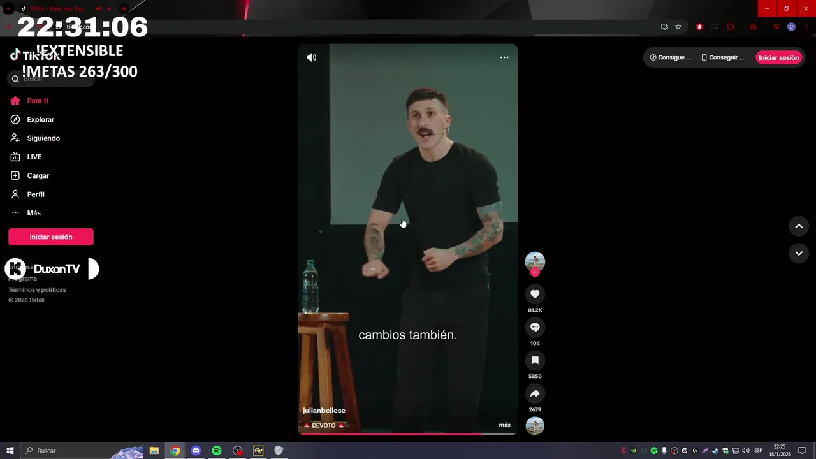The image size is (816, 459).
Task: Open the Chrome profile avatar
Action: pos(791,27)
